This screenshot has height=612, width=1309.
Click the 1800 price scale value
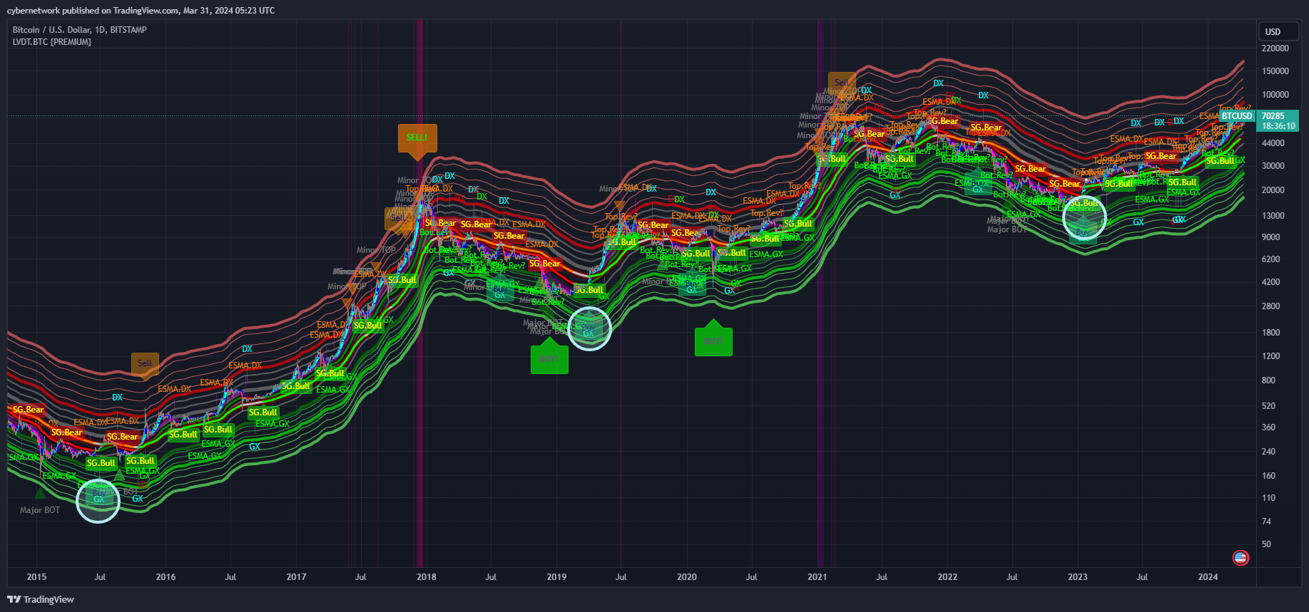pos(1271,333)
